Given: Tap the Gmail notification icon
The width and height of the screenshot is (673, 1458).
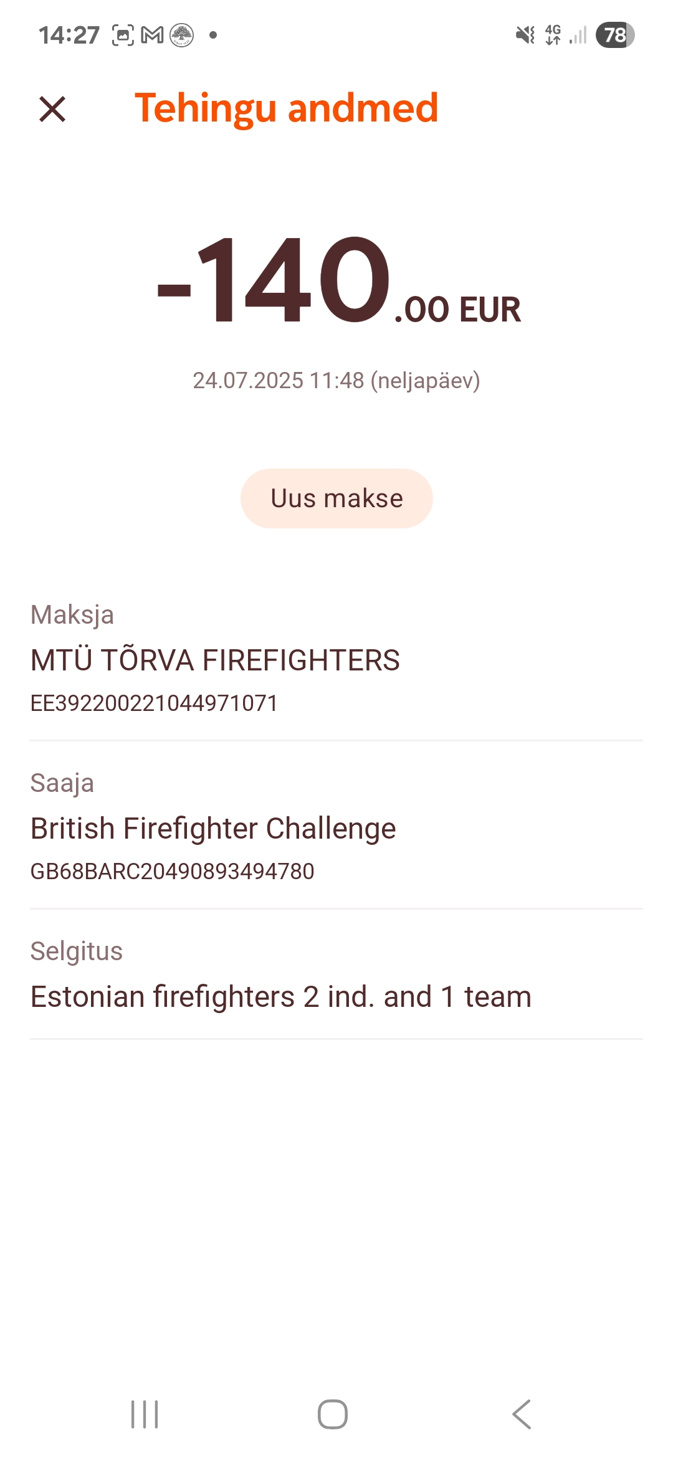Looking at the screenshot, I should (x=153, y=36).
